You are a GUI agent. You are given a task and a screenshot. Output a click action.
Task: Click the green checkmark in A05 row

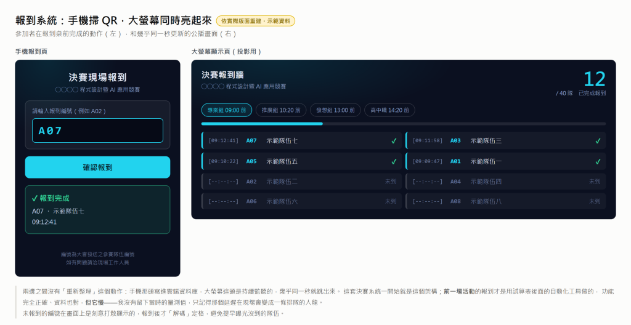point(394,161)
